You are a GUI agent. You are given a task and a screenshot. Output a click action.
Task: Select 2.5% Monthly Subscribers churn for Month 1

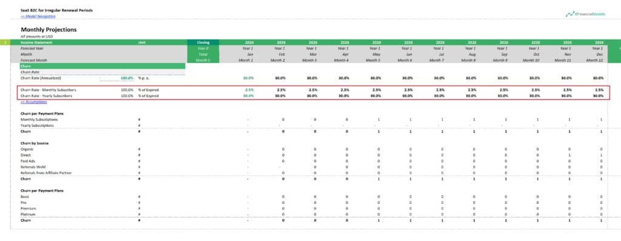click(249, 90)
